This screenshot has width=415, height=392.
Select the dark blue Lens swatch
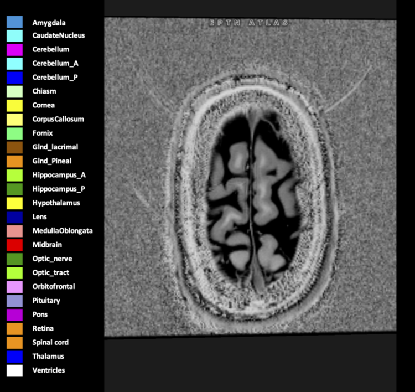[14, 217]
